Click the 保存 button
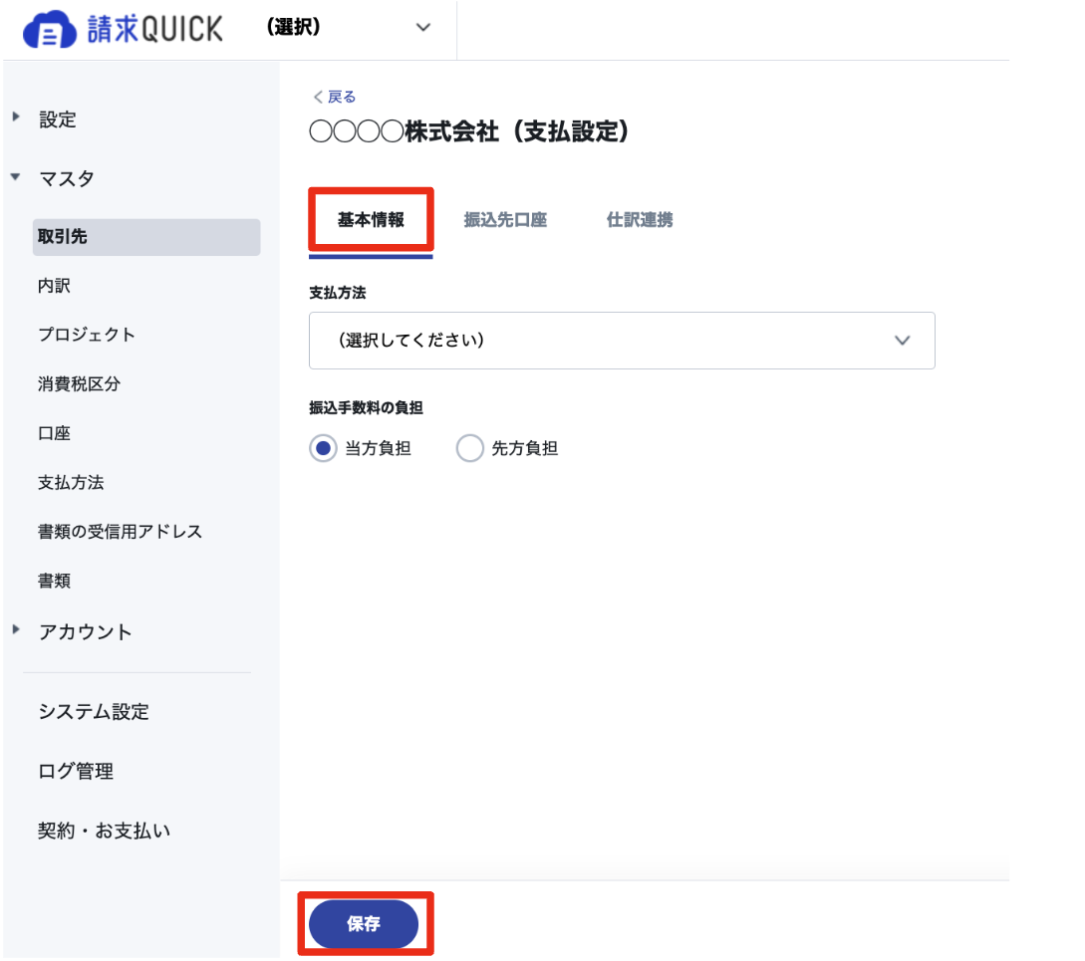Screen dimensions: 1085x961 [x=364, y=923]
